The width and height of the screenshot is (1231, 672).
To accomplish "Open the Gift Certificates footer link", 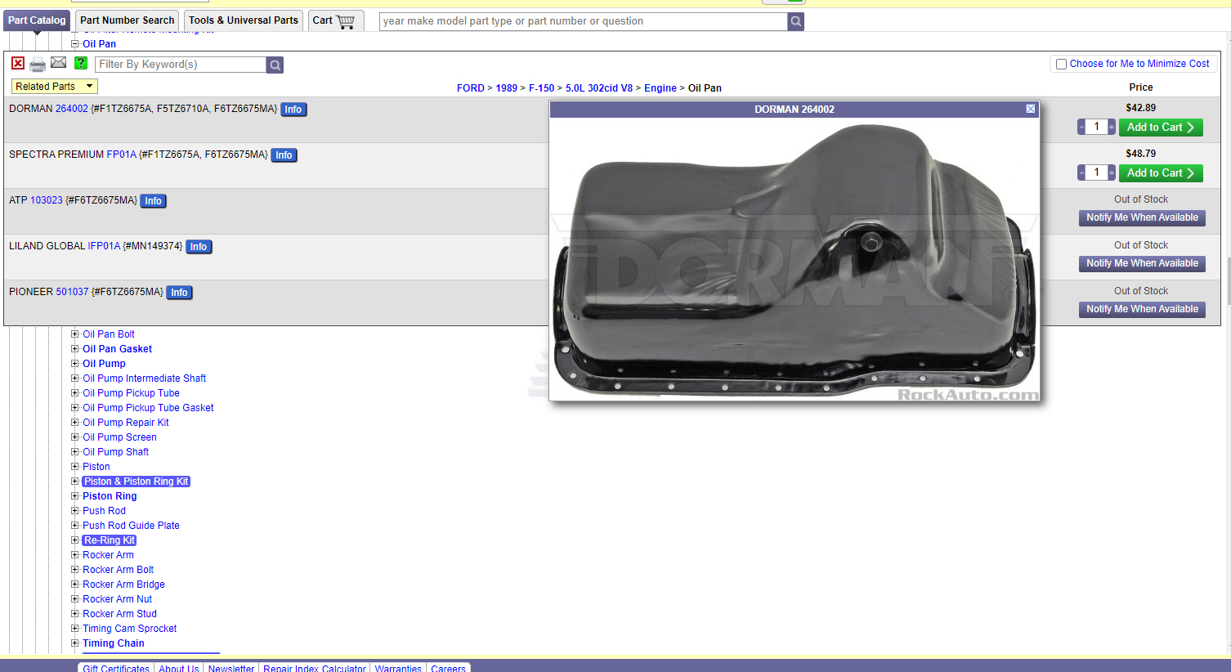I will click(x=116, y=668).
